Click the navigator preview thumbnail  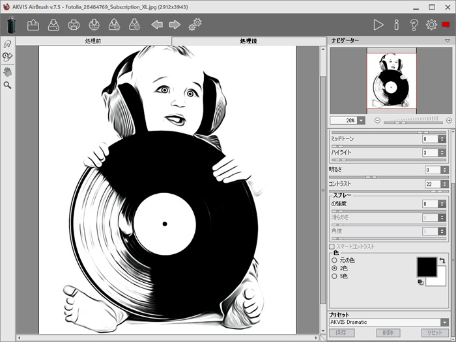[391, 81]
